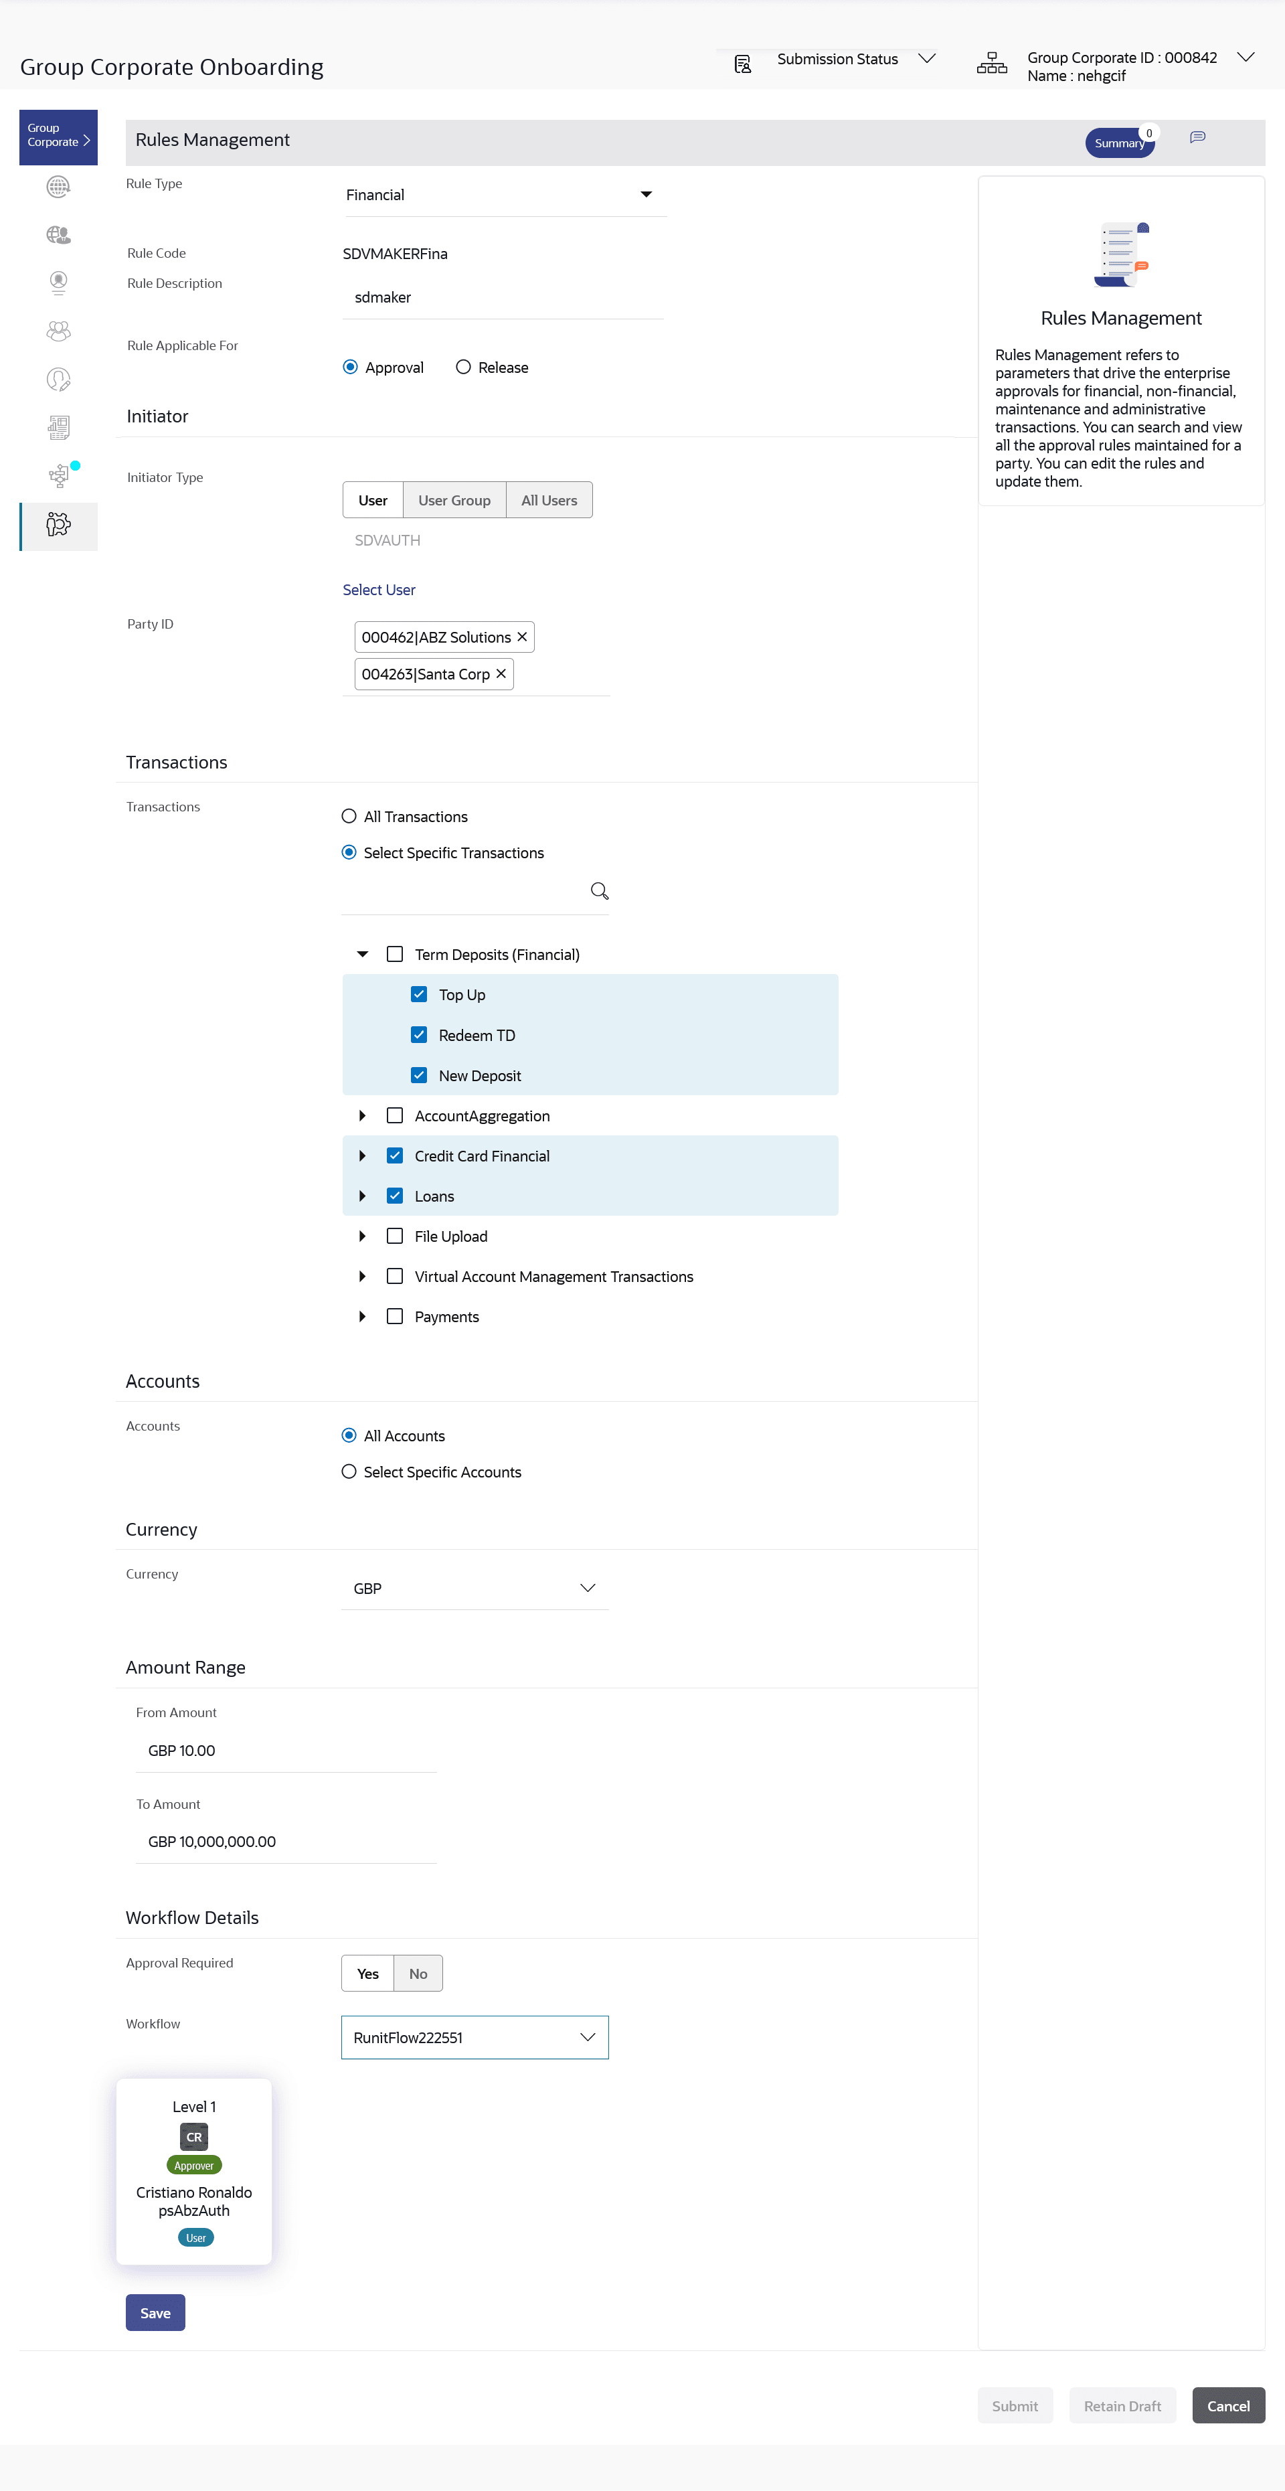
Task: Click the comments speech bubble icon
Action: click(x=1197, y=137)
